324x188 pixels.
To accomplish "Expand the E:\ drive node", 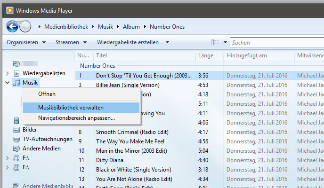I will (8, 167).
